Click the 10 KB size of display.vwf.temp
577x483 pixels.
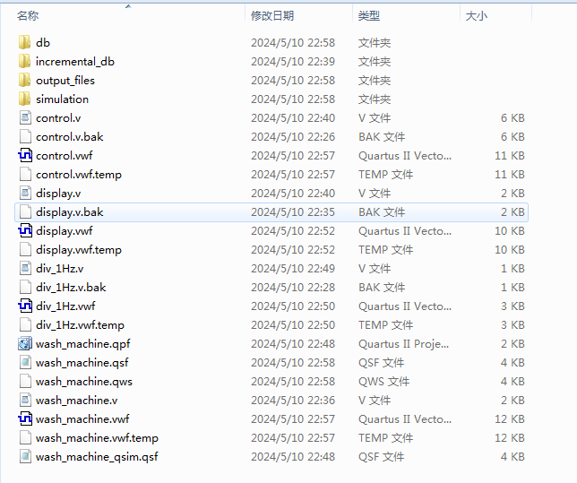pos(510,250)
